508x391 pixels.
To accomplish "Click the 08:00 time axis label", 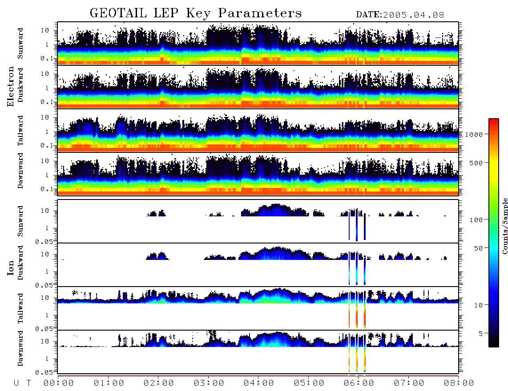I will pos(459,383).
